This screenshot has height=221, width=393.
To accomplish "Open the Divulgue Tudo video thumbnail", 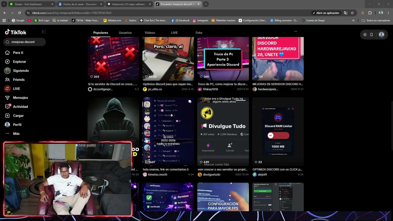I will pyautogui.click(x=223, y=132).
